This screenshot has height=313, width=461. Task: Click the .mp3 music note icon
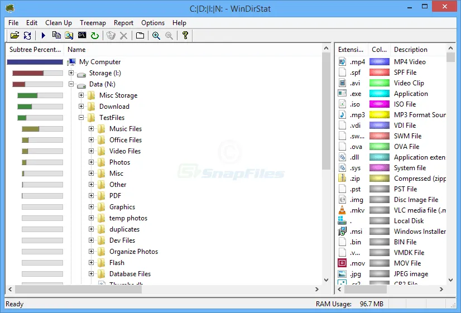click(342, 114)
